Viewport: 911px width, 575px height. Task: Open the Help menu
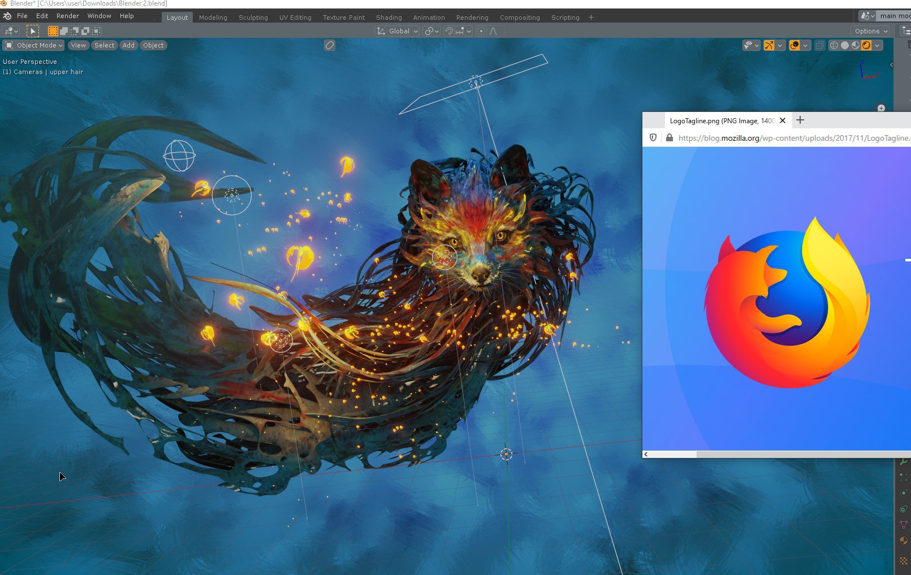tap(127, 16)
